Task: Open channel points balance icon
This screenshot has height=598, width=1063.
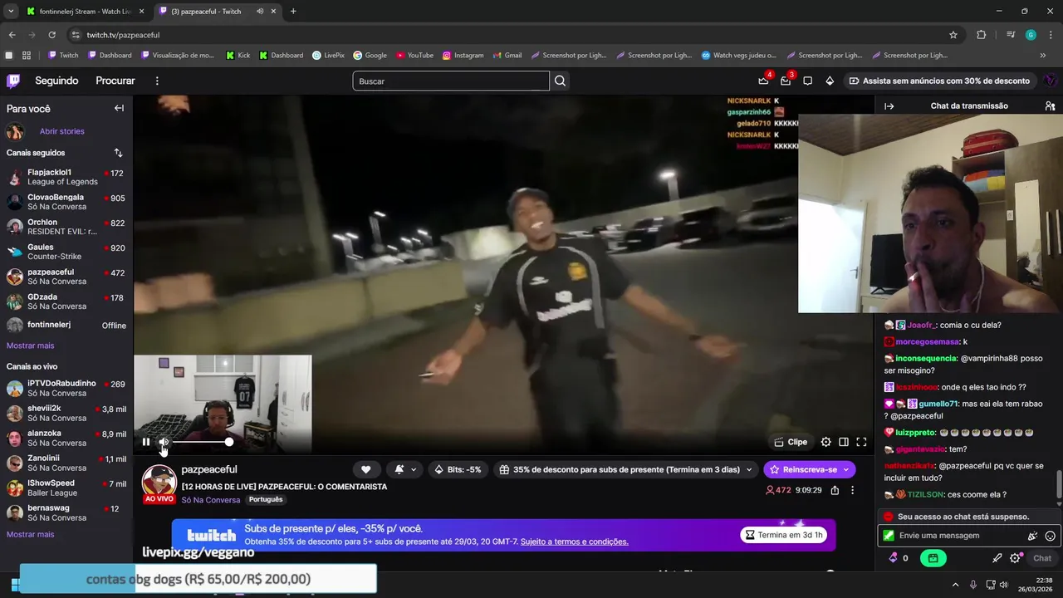Action: [898, 558]
